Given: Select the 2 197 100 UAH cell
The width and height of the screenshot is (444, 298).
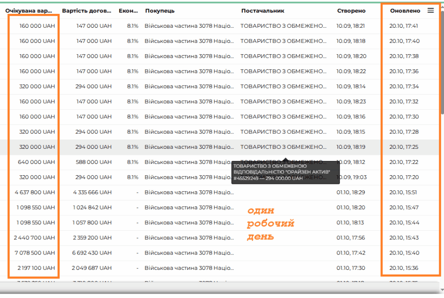Looking at the screenshot, I should (x=37, y=268).
